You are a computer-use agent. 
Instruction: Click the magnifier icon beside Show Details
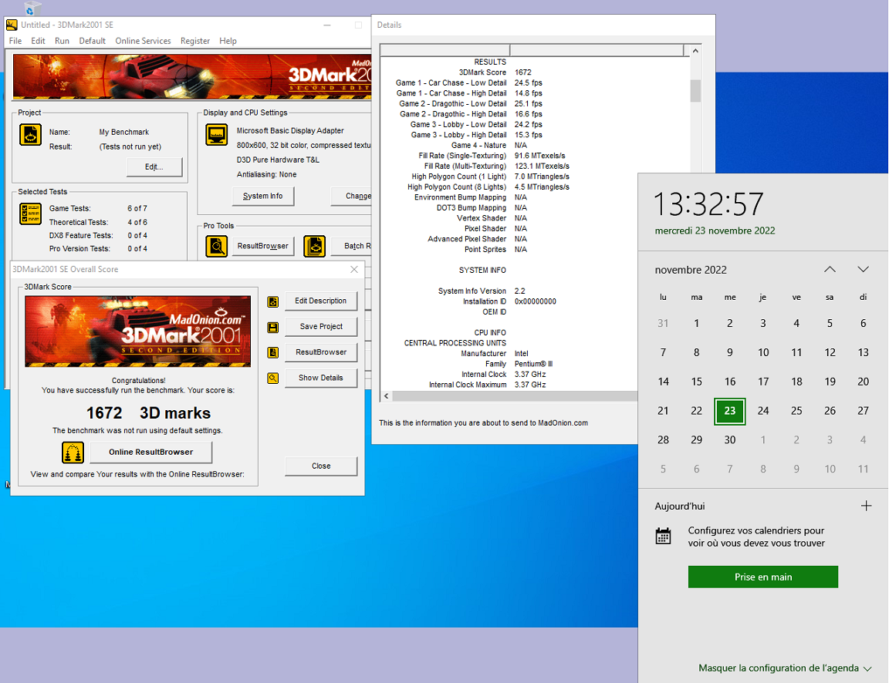pyautogui.click(x=272, y=379)
